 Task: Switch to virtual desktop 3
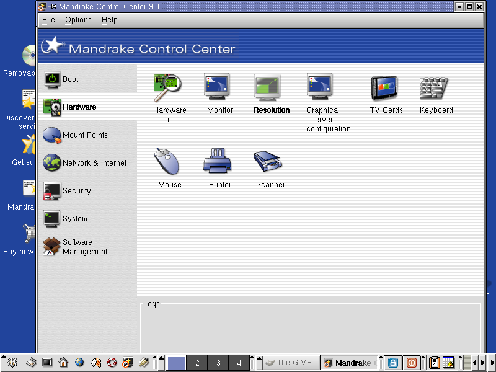coord(218,363)
